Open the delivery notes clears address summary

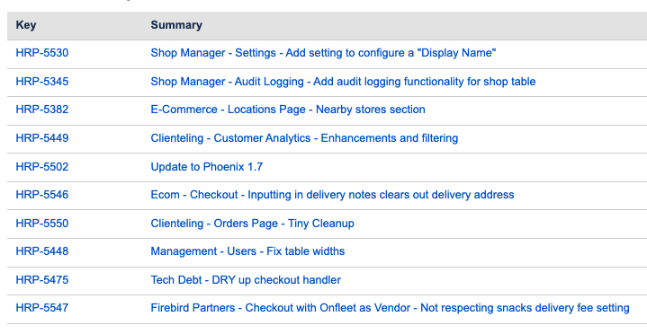pyautogui.click(x=332, y=195)
